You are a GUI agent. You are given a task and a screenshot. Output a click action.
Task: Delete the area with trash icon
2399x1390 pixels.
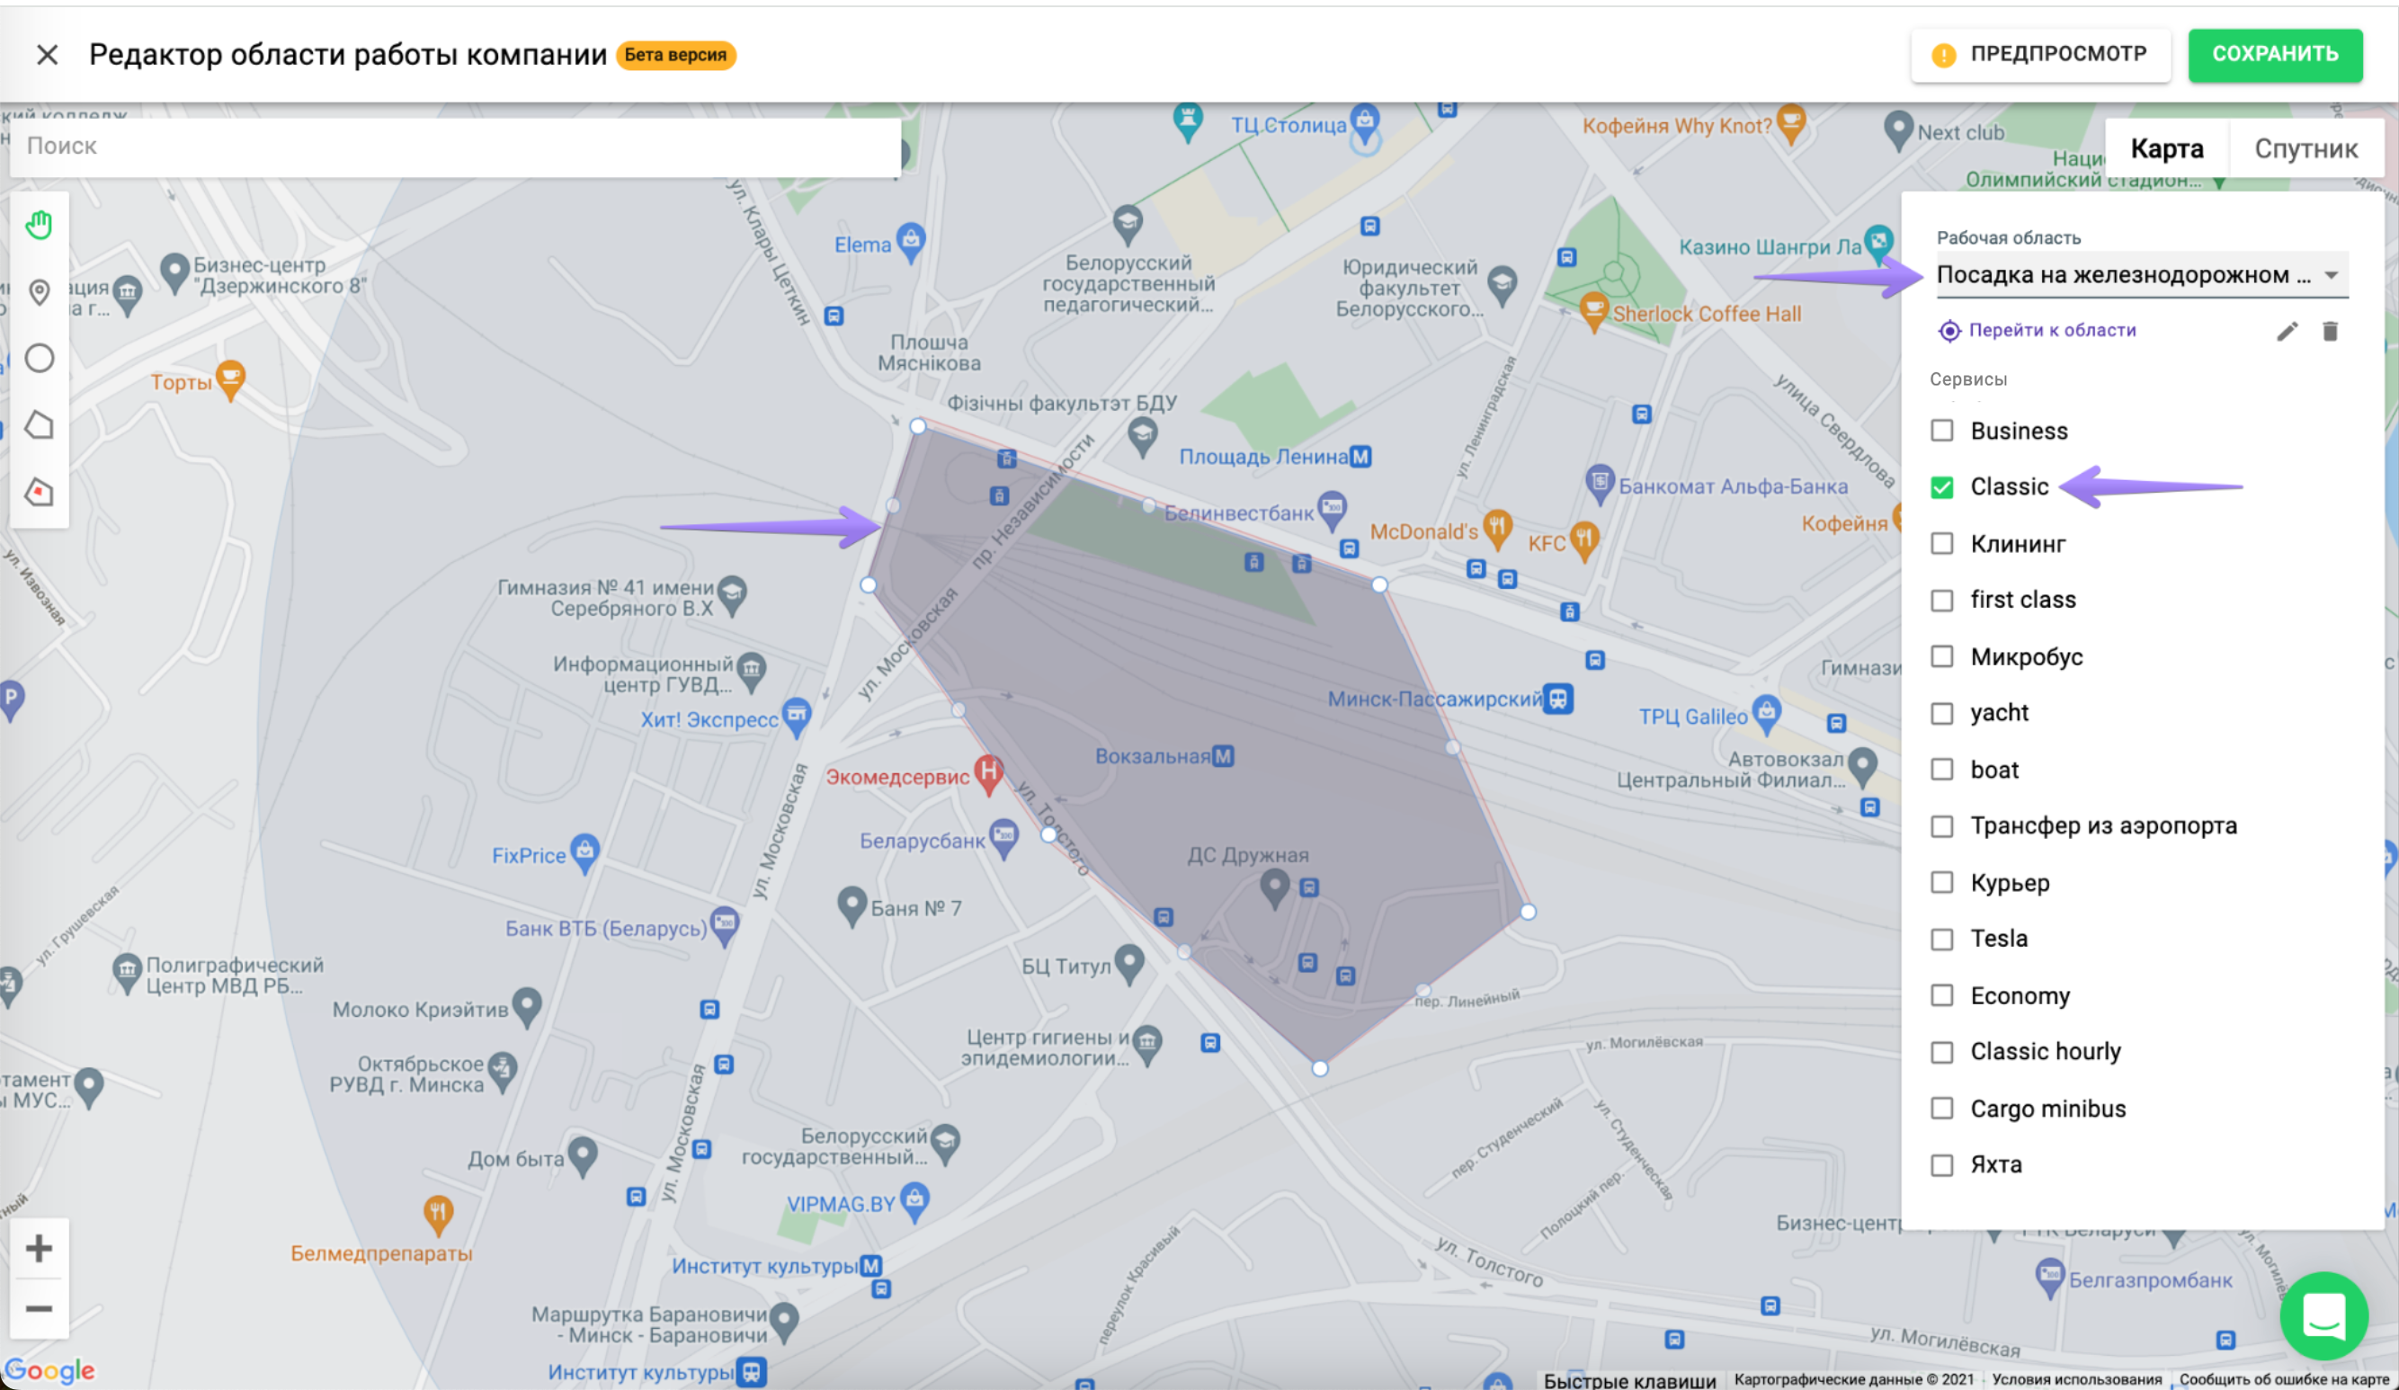[x=2330, y=331]
